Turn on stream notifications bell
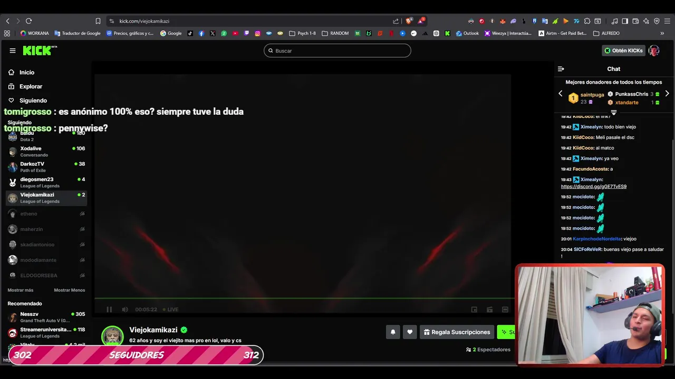 [393, 332]
